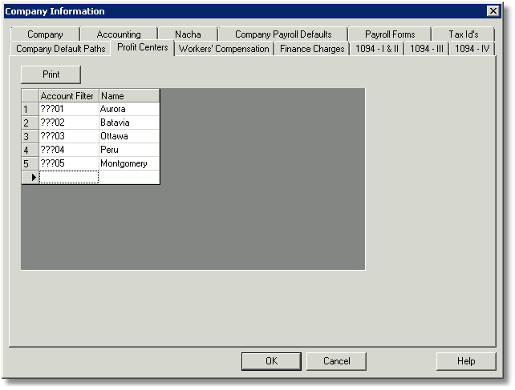Viewport: 515px width, 390px height.
Task: Select the Account Filter column header
Action: click(69, 96)
